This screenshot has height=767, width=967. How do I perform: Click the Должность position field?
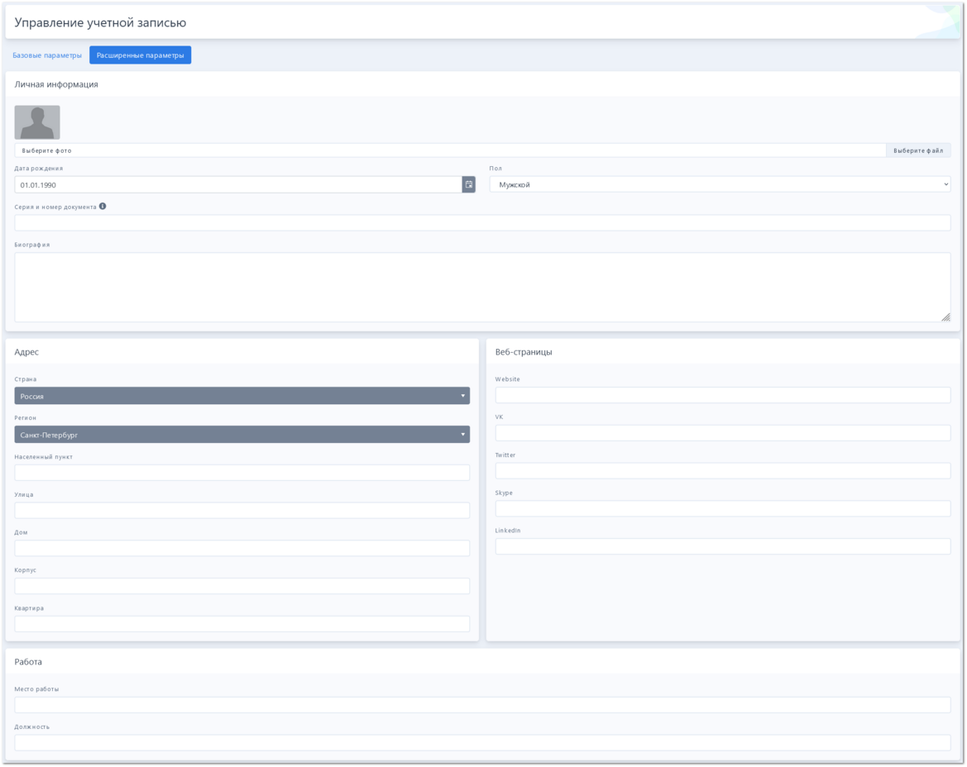(482, 743)
